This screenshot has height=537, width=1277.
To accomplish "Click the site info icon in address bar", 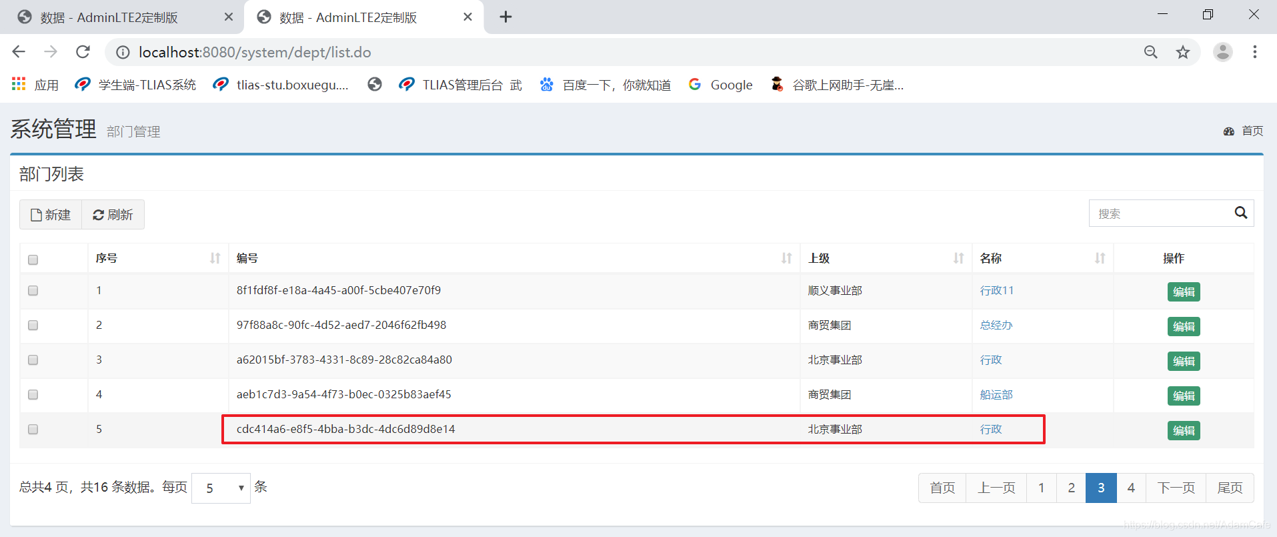I will (123, 52).
